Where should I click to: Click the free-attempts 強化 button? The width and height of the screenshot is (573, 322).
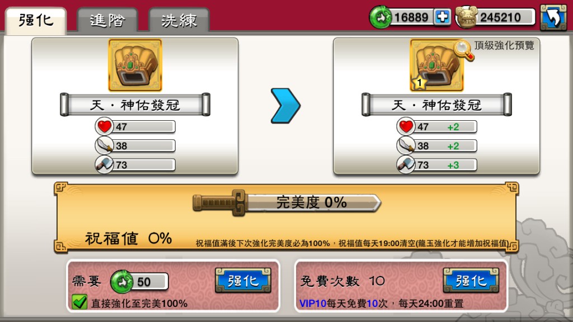point(471,281)
